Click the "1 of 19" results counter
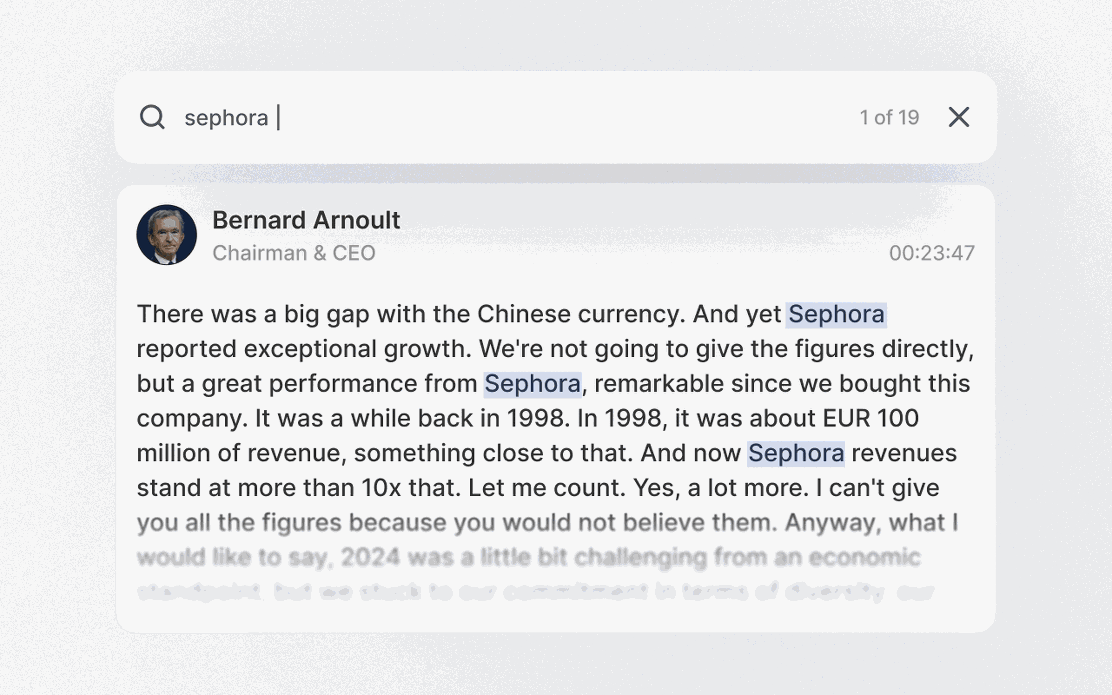1112x695 pixels. coord(889,118)
